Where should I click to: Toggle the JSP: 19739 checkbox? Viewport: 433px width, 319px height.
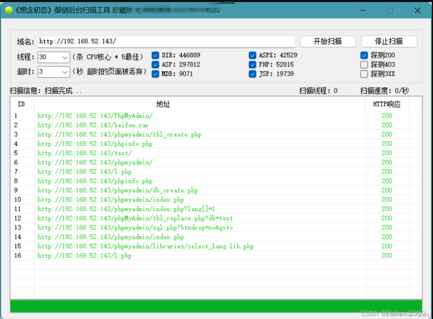click(253, 74)
